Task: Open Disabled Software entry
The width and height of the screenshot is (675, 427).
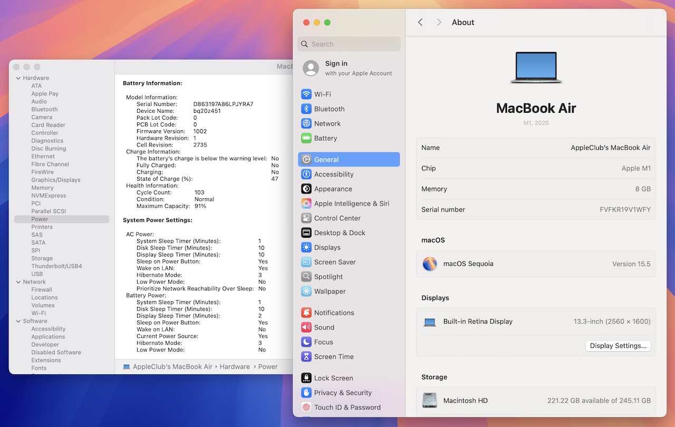Action: point(56,353)
